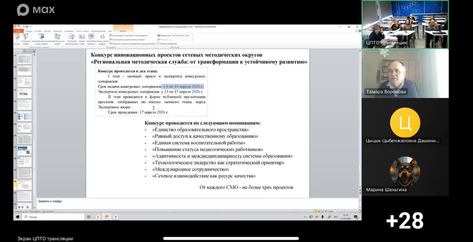Select slide 17 thumbnail with QR code

tap(24, 150)
